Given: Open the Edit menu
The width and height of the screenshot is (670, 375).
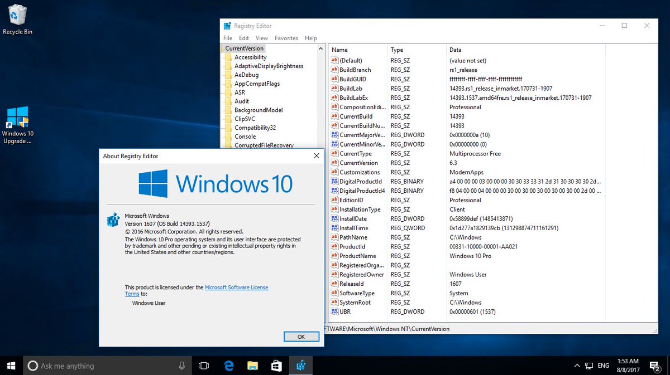Looking at the screenshot, I should [243, 38].
